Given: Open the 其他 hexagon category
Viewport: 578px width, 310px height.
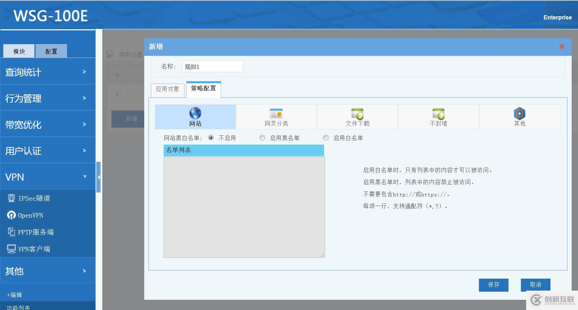Looking at the screenshot, I should 519,117.
